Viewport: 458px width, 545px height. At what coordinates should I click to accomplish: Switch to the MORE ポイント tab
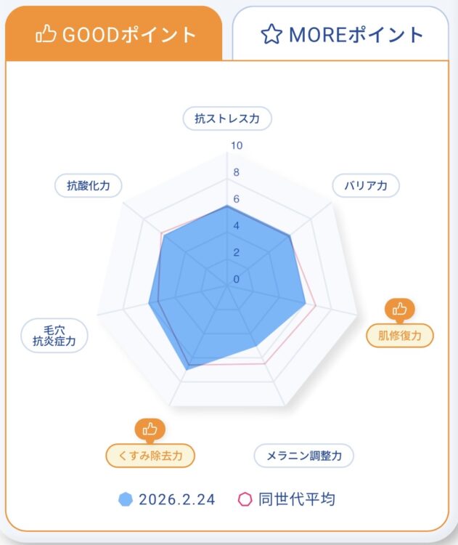(x=341, y=34)
